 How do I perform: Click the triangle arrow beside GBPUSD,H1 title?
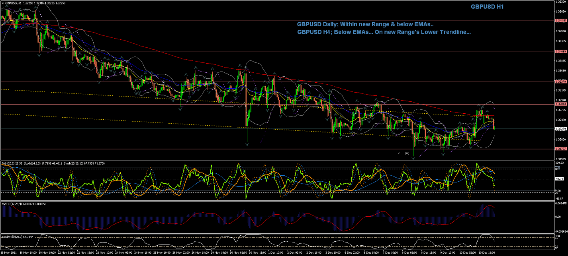pos(2,3)
